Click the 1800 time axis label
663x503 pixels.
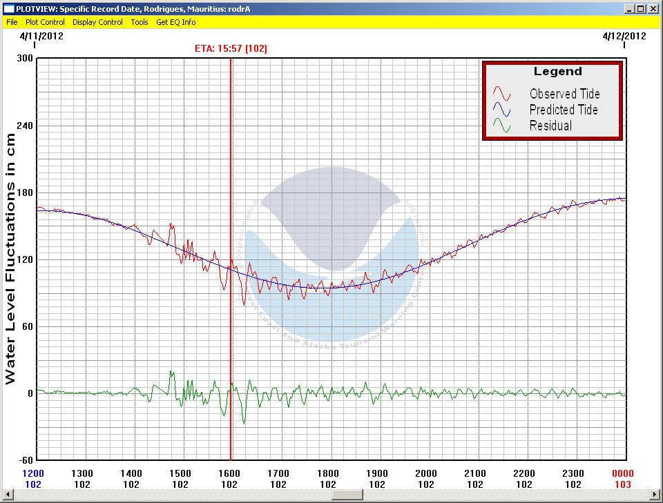point(328,473)
